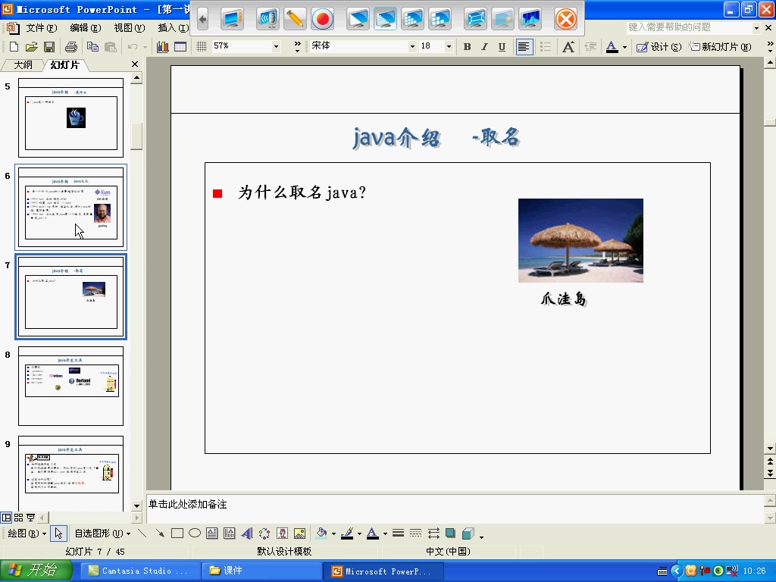
Task: Insert a diagram or organization chart
Action: click(x=264, y=533)
